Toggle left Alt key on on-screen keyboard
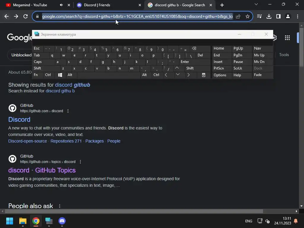The image size is (304, 228). tap(71, 75)
